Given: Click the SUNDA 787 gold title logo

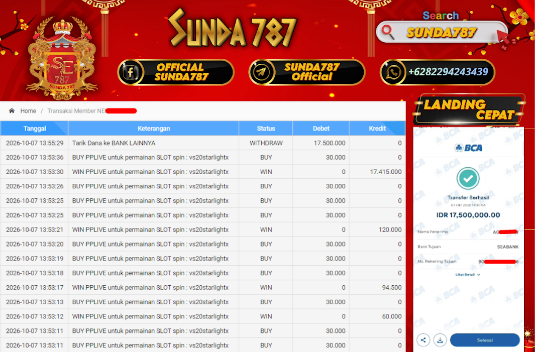Looking at the screenshot, I should (233, 28).
